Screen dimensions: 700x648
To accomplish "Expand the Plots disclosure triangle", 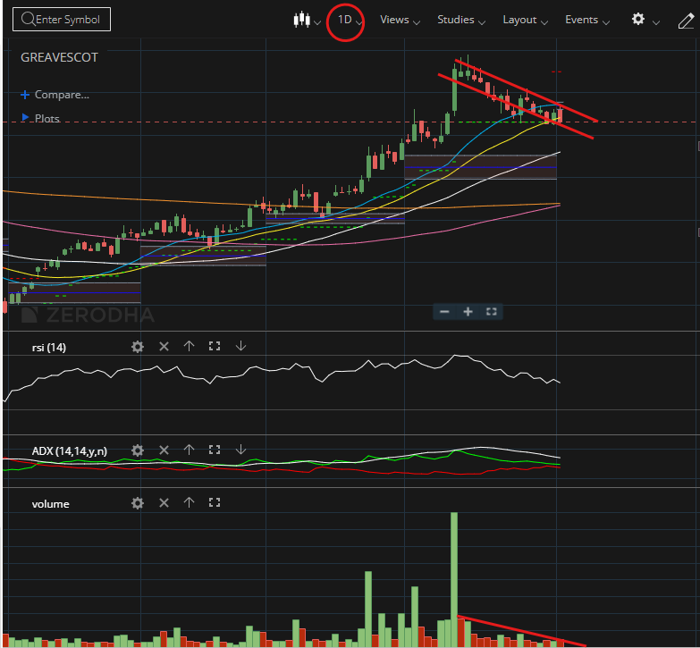I will point(25,118).
